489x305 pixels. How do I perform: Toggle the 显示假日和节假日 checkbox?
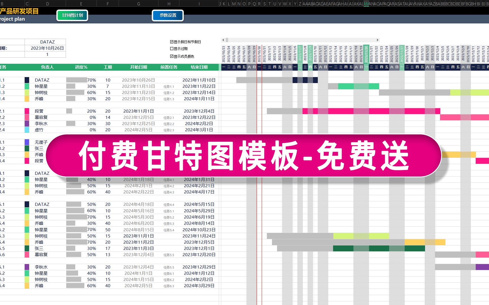click(172, 42)
